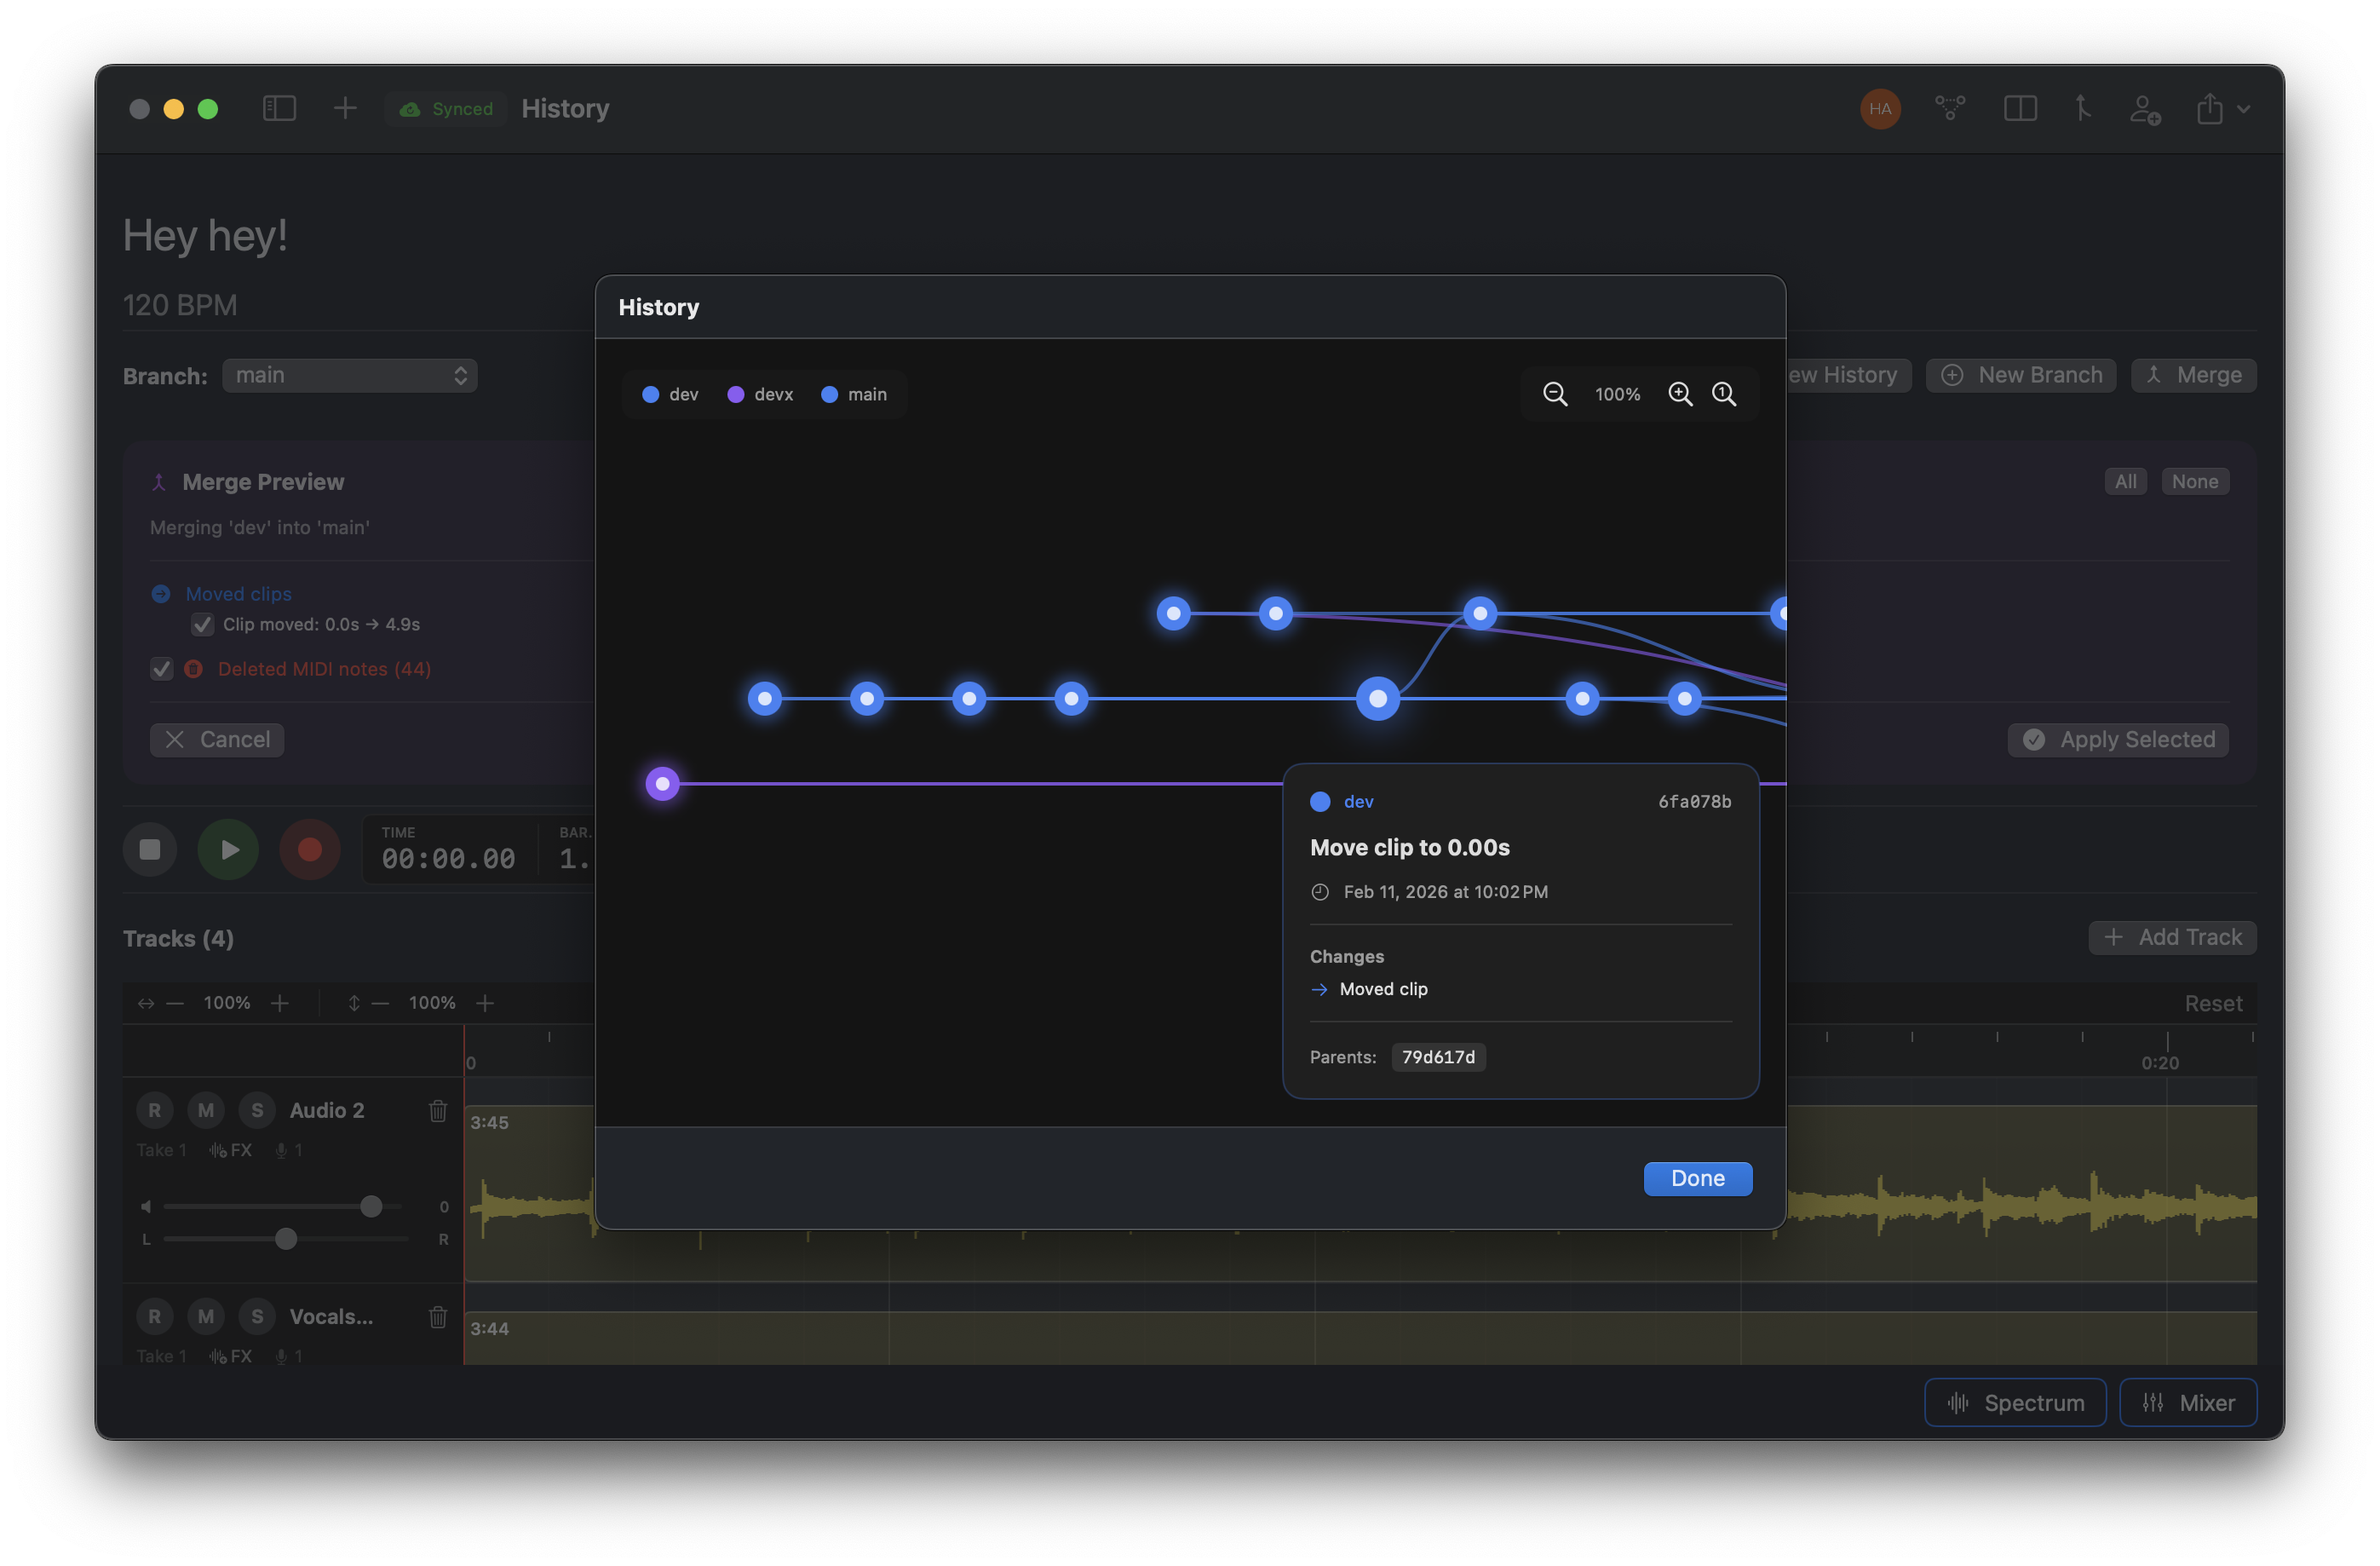The image size is (2380, 1566).
Task: Click the zoom out magnifier in History
Action: 1554,394
